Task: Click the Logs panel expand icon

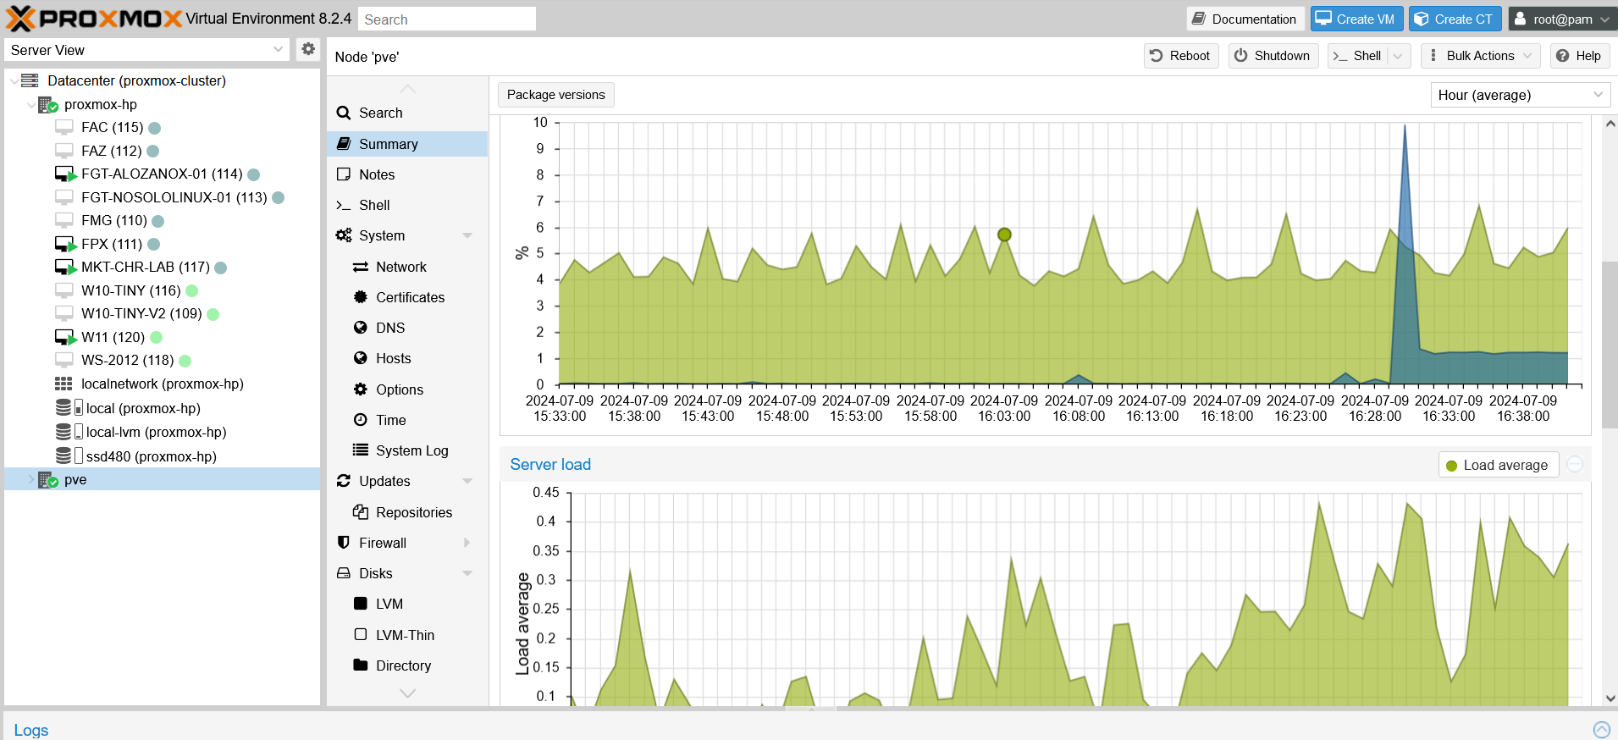Action: [x=1601, y=730]
